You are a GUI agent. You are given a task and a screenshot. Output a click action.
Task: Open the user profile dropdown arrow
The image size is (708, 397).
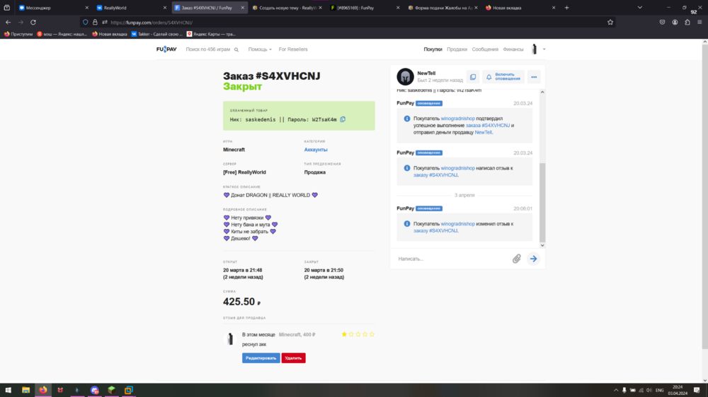click(544, 49)
